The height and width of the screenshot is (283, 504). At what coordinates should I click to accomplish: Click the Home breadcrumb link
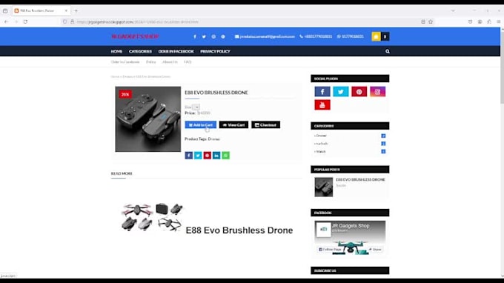[x=115, y=77]
